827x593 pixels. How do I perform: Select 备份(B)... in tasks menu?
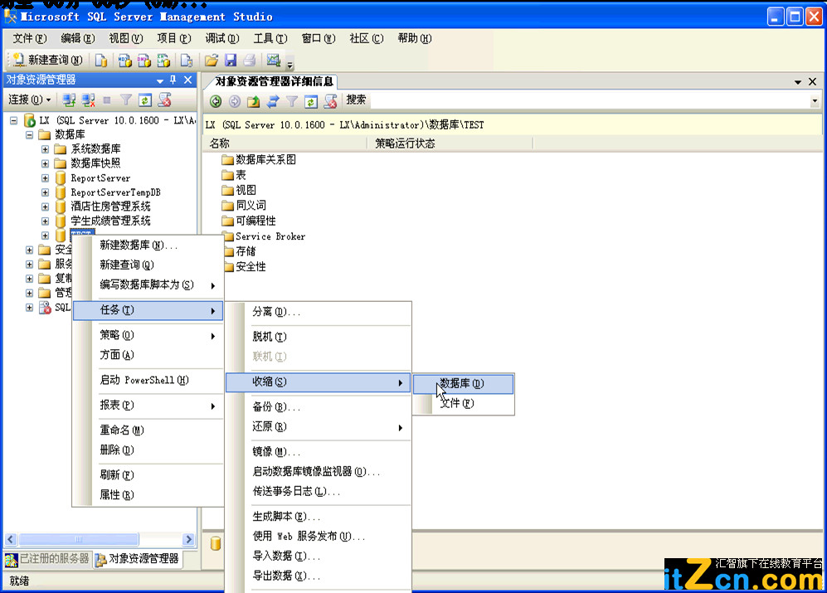tap(319, 406)
